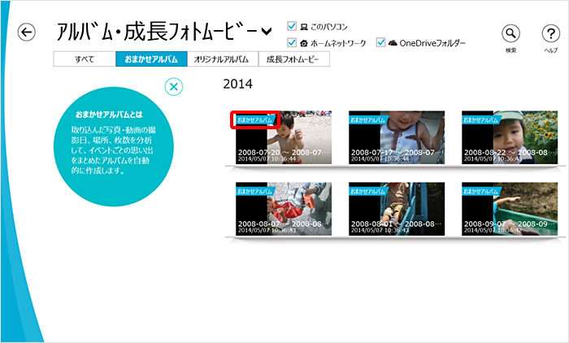Click the home network house icon
The height and width of the screenshot is (343, 569).
[x=304, y=43]
